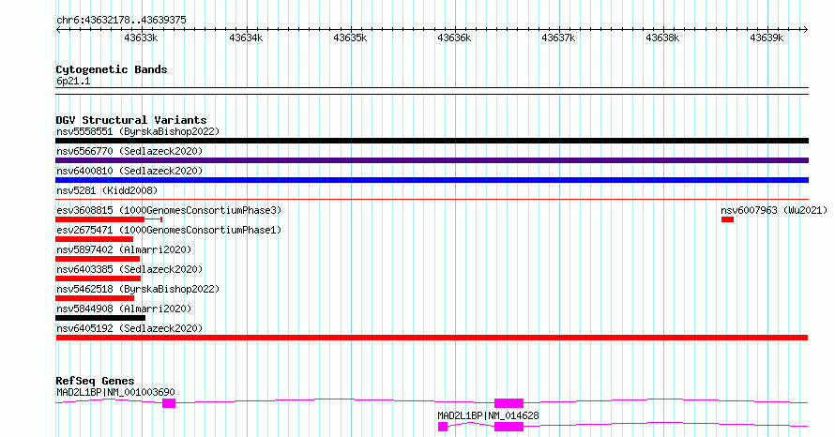The width and height of the screenshot is (835, 437).
Task: Click the nsv6403385 red variant bar
Action: [x=98, y=279]
